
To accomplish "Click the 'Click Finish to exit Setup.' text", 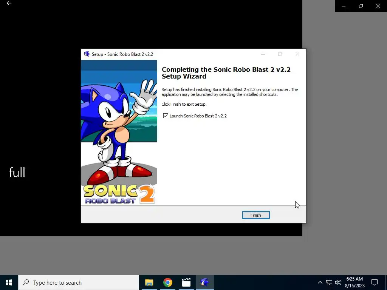I will click(184, 104).
